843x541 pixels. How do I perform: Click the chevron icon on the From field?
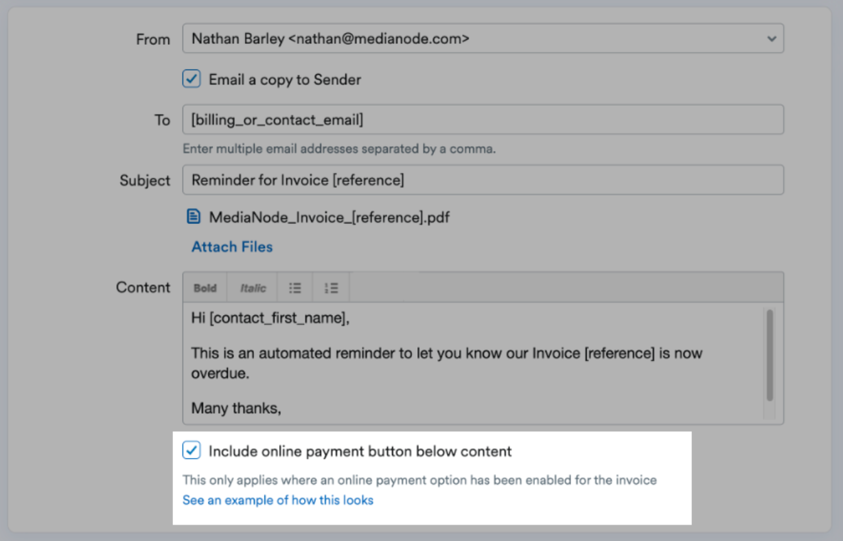coord(772,38)
